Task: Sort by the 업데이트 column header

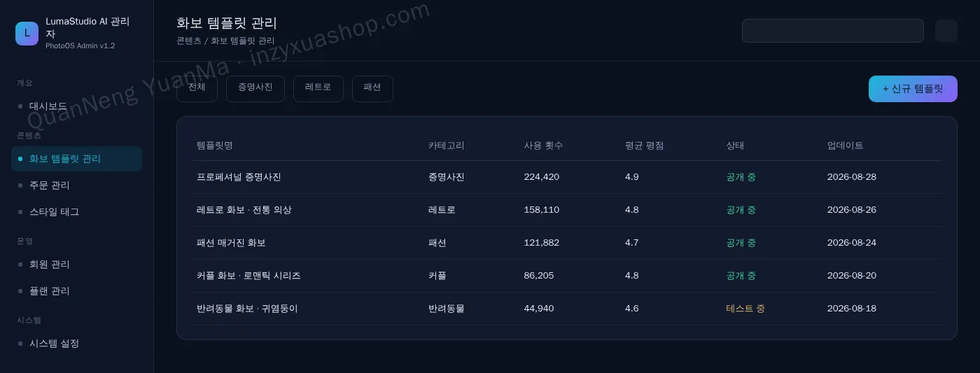Action: click(845, 146)
